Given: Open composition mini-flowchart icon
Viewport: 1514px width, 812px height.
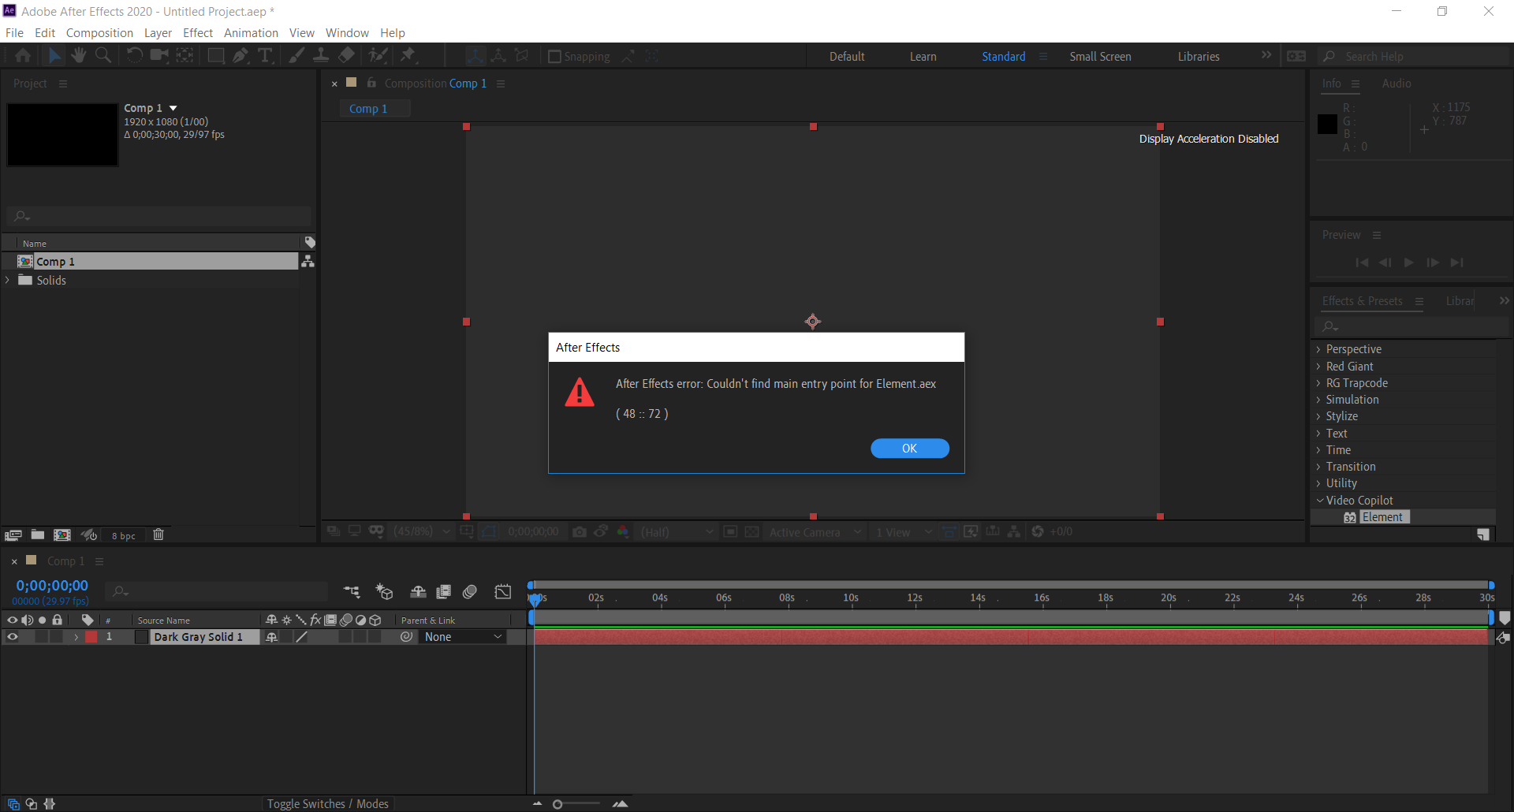Looking at the screenshot, I should click(352, 591).
